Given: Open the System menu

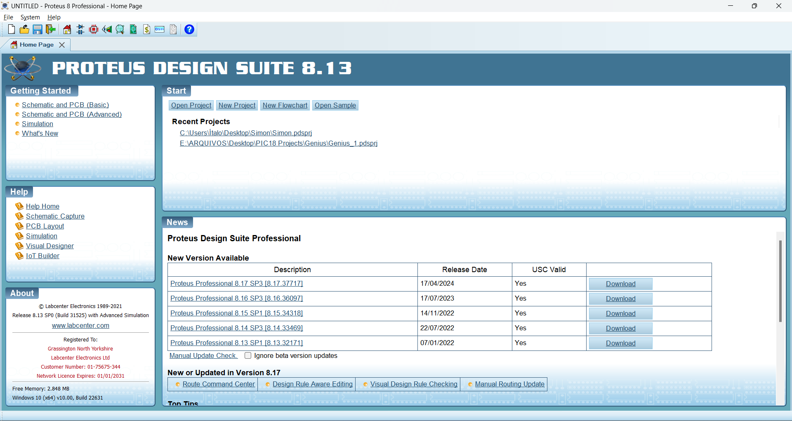Looking at the screenshot, I should point(30,17).
